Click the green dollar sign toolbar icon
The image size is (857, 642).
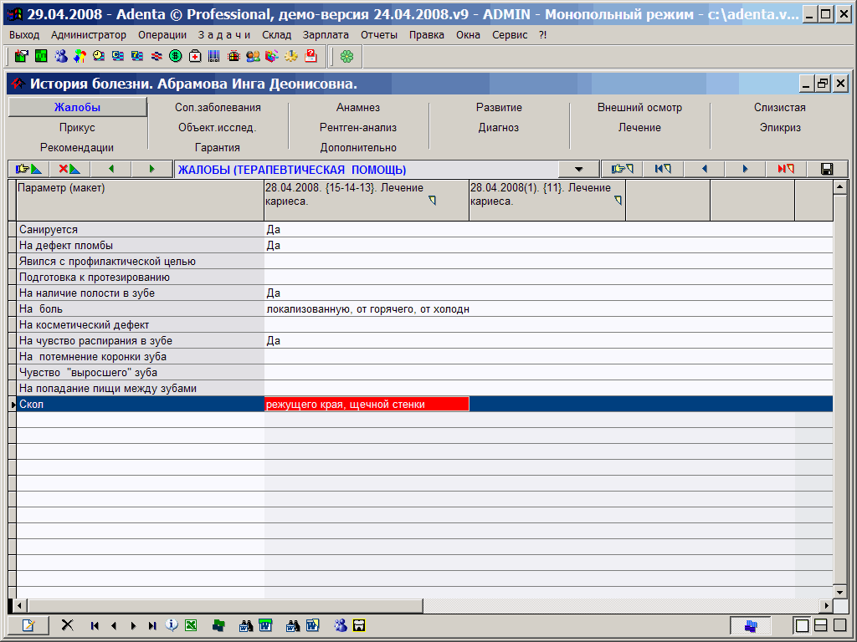[x=176, y=56]
